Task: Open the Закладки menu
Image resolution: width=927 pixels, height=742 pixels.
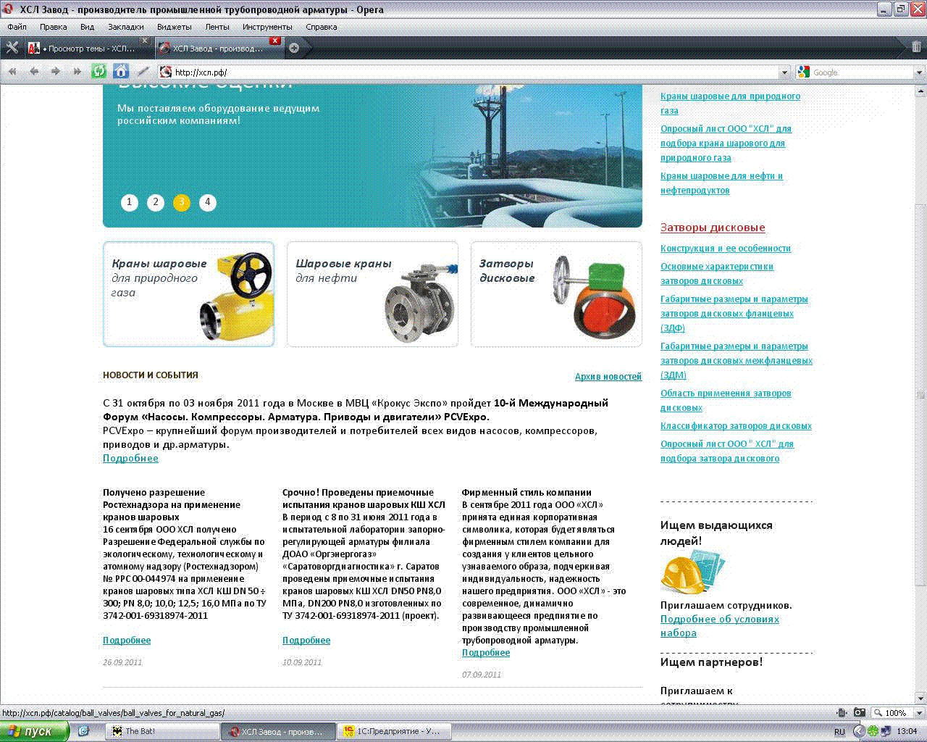Action: 125,27
